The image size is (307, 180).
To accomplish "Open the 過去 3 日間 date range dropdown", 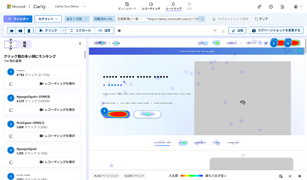I will (x=77, y=19).
